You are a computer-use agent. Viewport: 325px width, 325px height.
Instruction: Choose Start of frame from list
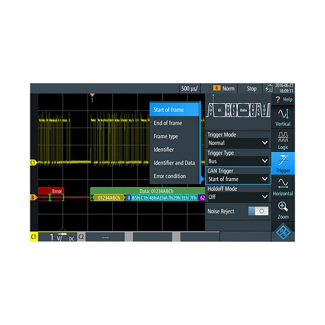click(174, 110)
